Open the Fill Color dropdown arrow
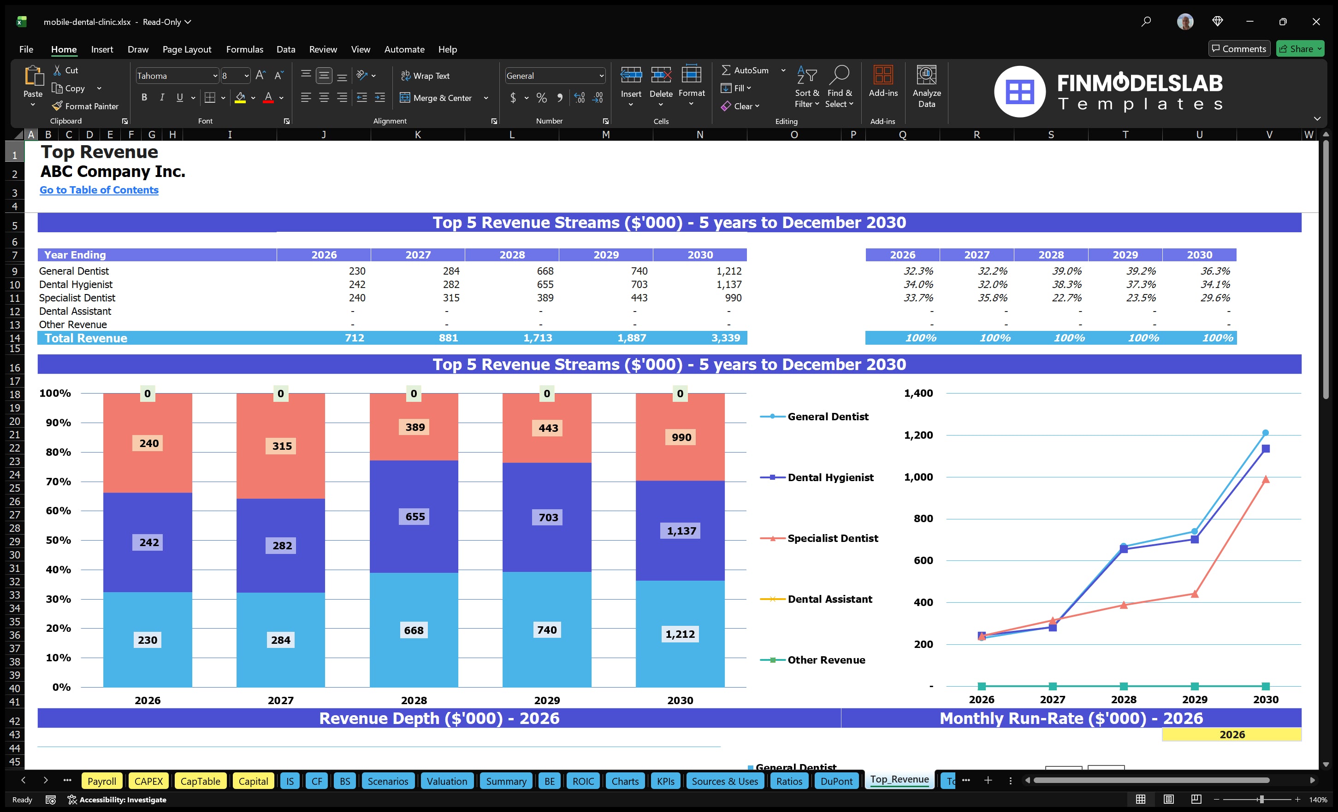The height and width of the screenshot is (812, 1338). [253, 98]
